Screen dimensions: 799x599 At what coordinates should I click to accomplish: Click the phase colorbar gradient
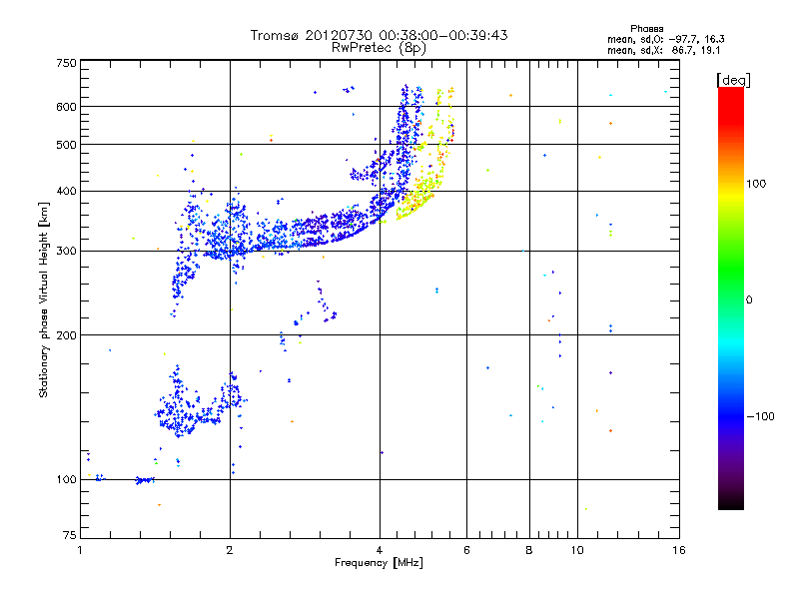coord(731,298)
